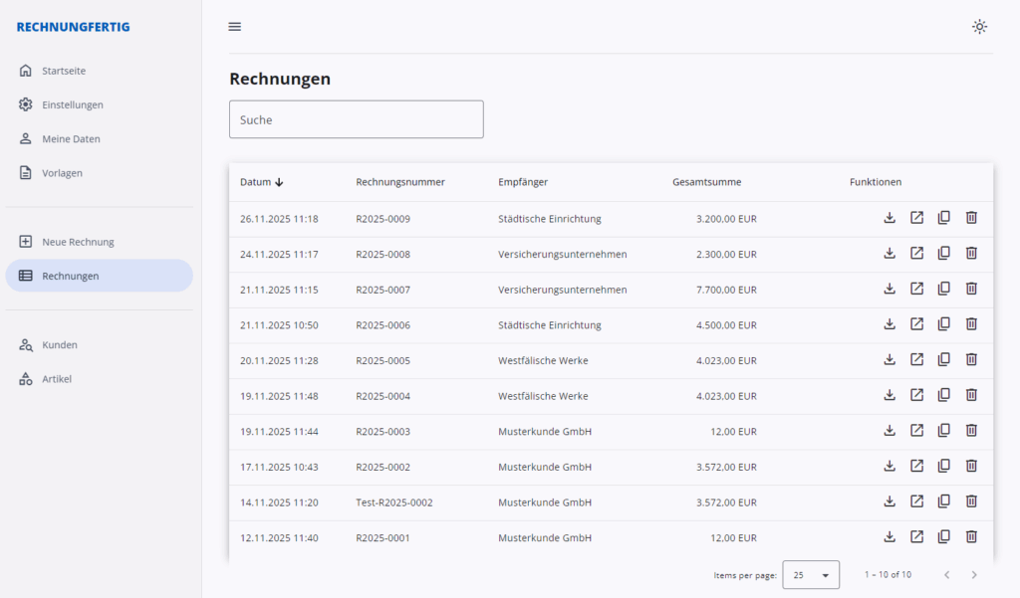Click the RECHNUNGFERTIG logo
Image resolution: width=1020 pixels, height=598 pixels.
click(x=73, y=27)
